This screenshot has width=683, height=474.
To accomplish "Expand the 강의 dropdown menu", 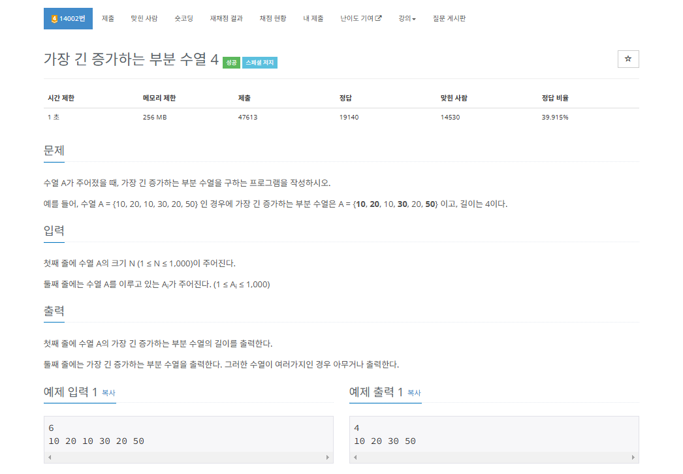I will click(x=407, y=19).
